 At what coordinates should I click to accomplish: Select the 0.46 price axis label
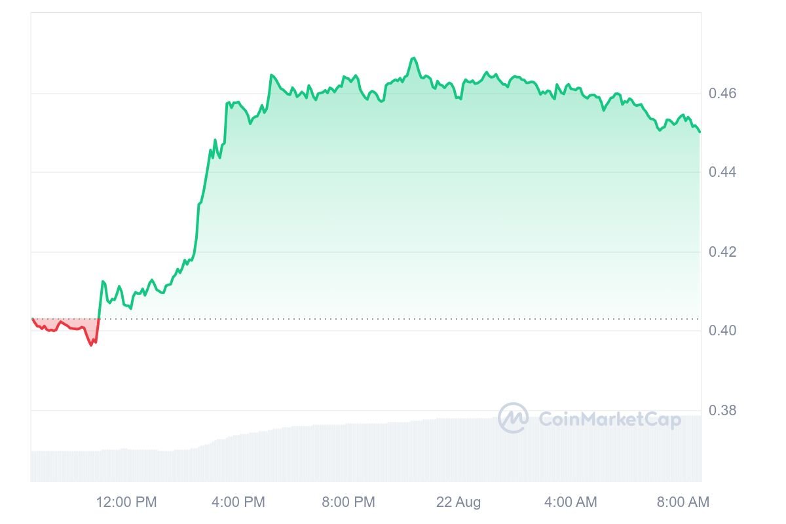tap(722, 94)
